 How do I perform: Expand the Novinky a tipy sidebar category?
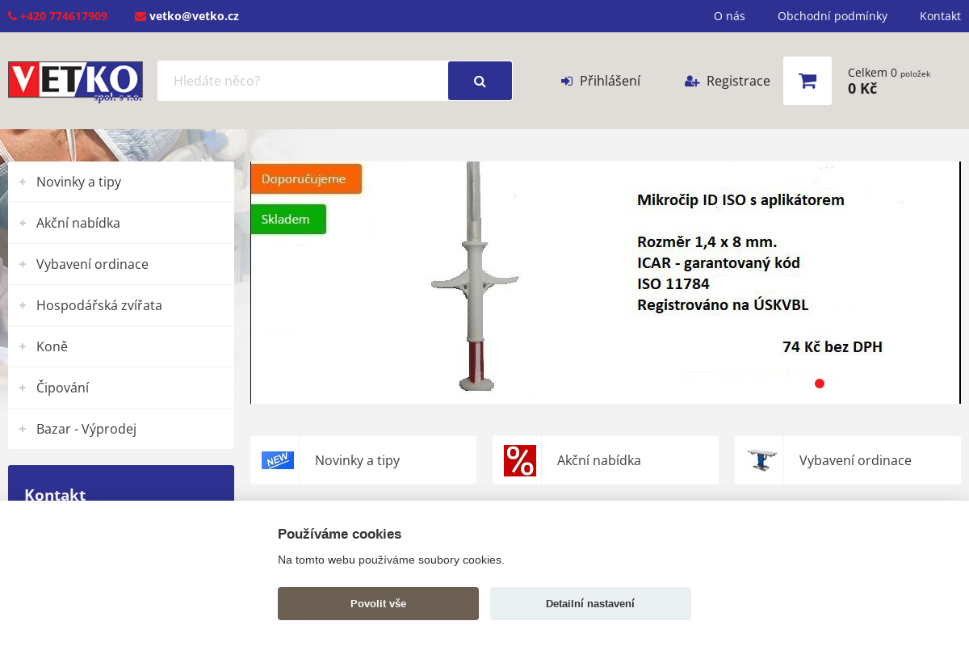[23, 182]
